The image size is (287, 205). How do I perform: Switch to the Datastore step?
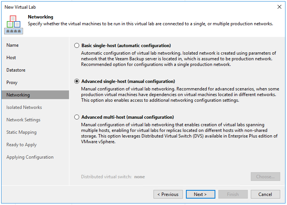(16, 70)
